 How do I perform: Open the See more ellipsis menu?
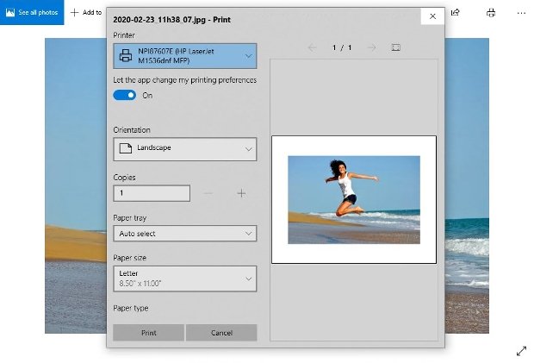[521, 13]
